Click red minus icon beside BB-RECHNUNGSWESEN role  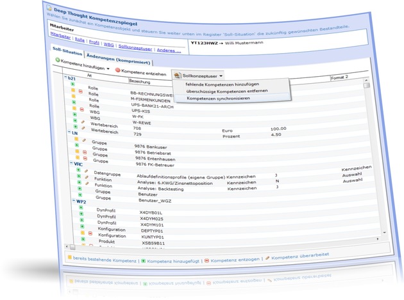click(x=80, y=92)
